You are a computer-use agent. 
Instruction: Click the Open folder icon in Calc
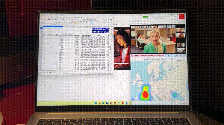(46, 19)
